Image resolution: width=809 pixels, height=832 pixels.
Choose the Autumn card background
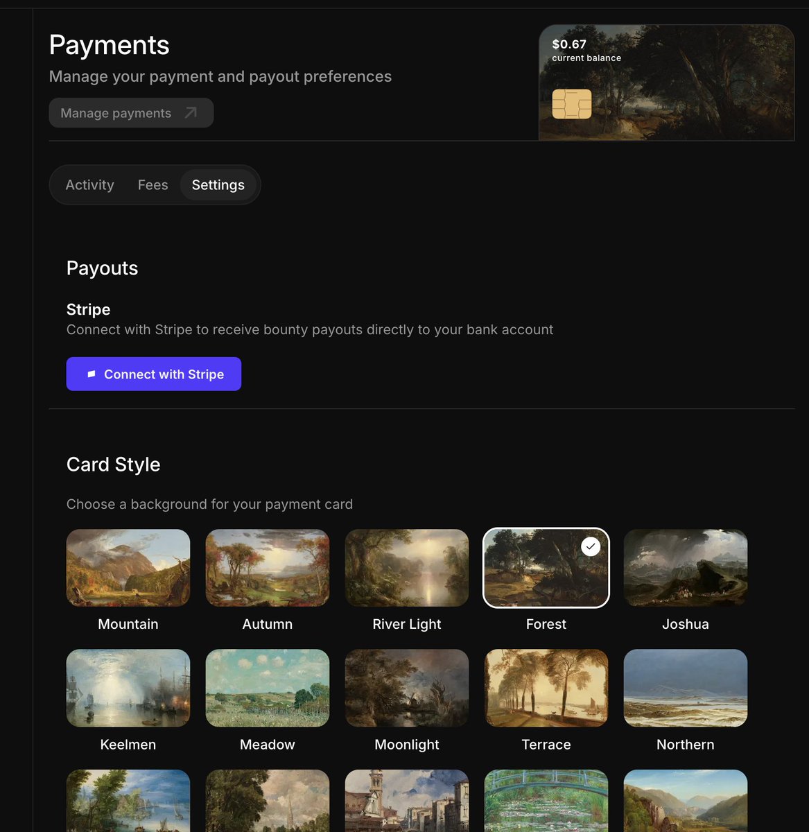pos(268,568)
